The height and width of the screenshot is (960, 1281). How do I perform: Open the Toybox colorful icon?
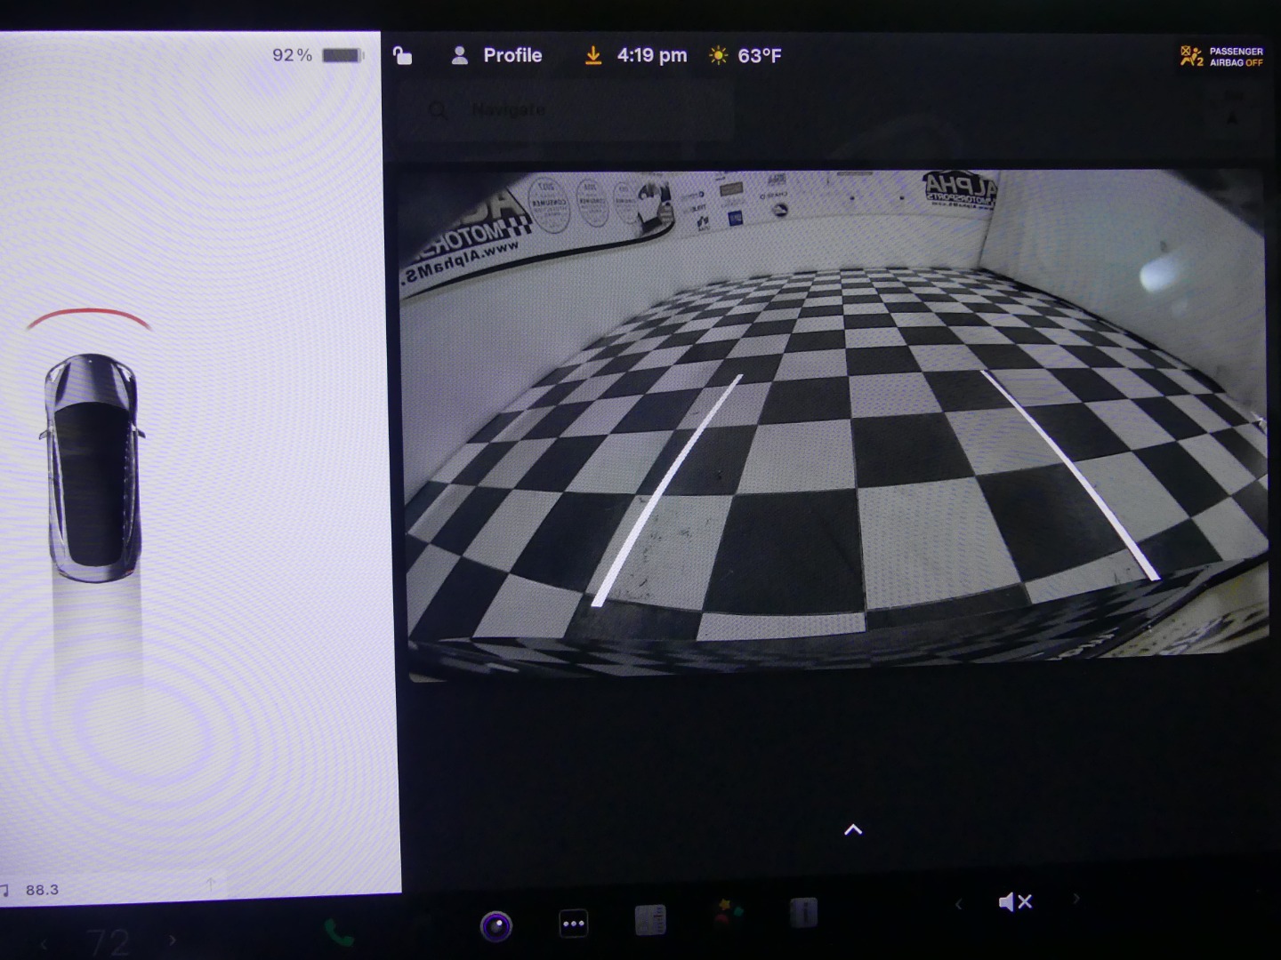coord(728,913)
